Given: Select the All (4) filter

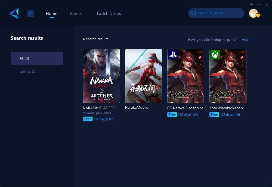Looking at the screenshot, I should coord(37,58).
